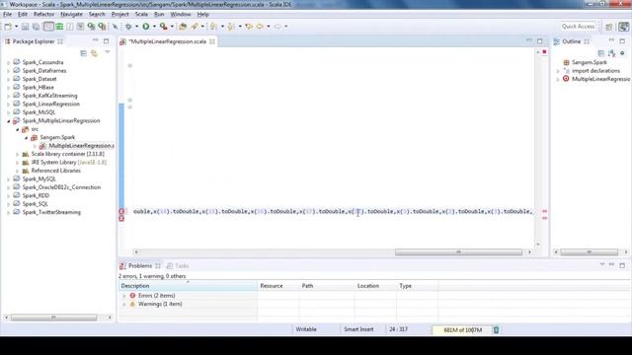Viewport: 632px width, 355px height.
Task: Collapse the src folder node
Action: 18,129
